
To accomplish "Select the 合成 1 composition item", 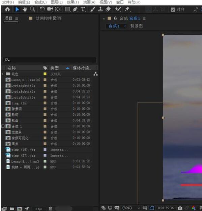I will 17,126.
